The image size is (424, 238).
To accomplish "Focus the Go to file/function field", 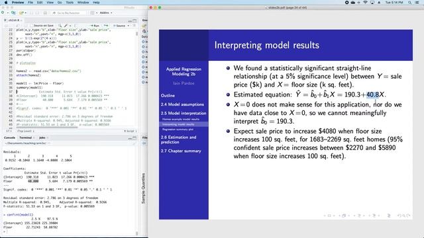I will point(69,13).
